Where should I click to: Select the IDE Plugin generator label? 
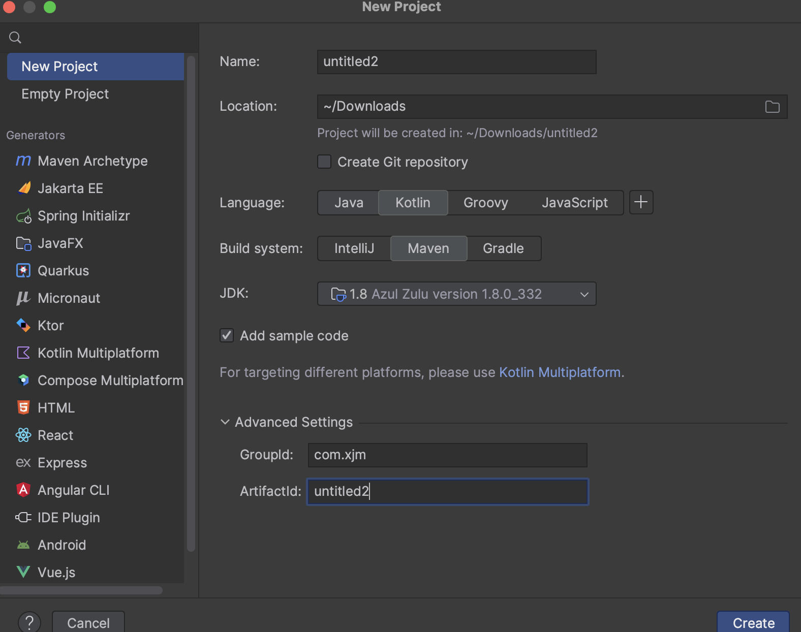coord(69,518)
